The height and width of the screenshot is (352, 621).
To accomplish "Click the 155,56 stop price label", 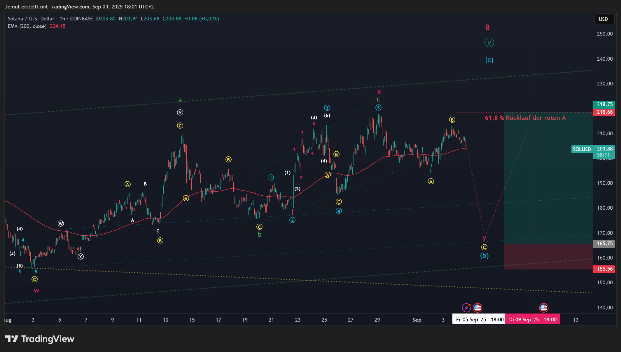I will point(604,269).
